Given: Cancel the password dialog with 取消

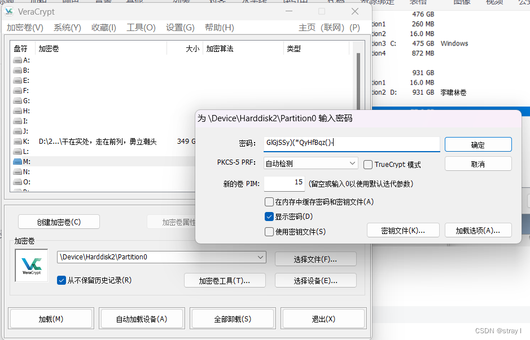Looking at the screenshot, I should 478,164.
